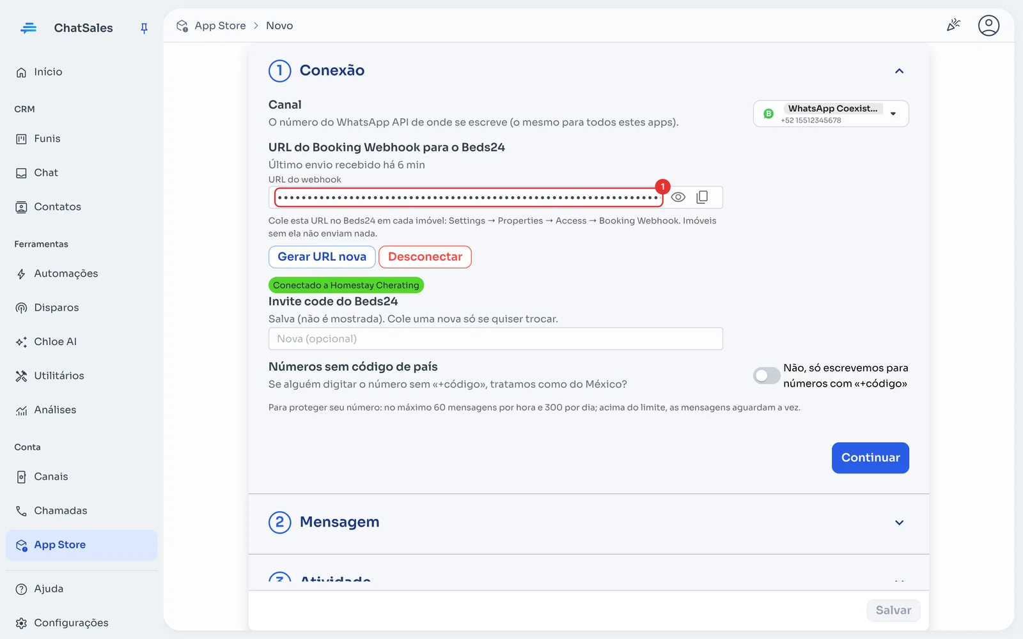This screenshot has height=639, width=1023.
Task: Copy the webhook URL
Action: click(x=702, y=197)
